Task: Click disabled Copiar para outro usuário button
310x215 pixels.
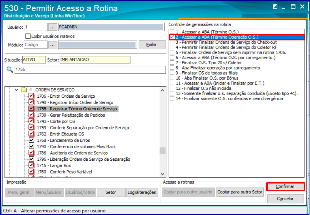Action: coord(188,192)
